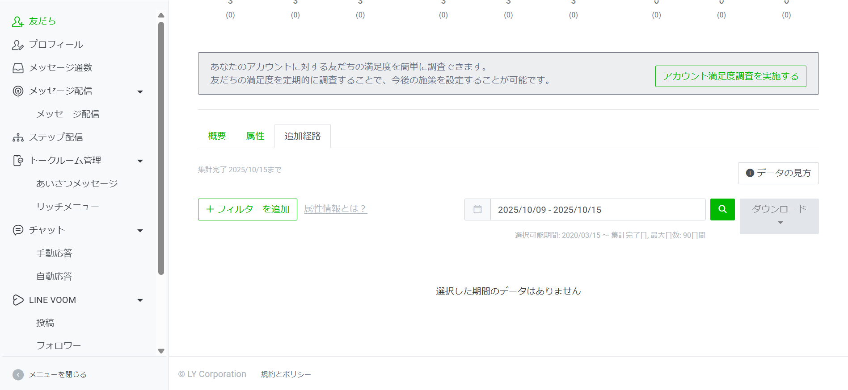Collapse the LINE VOOM section arrow
The image size is (848, 390).
coord(140,300)
